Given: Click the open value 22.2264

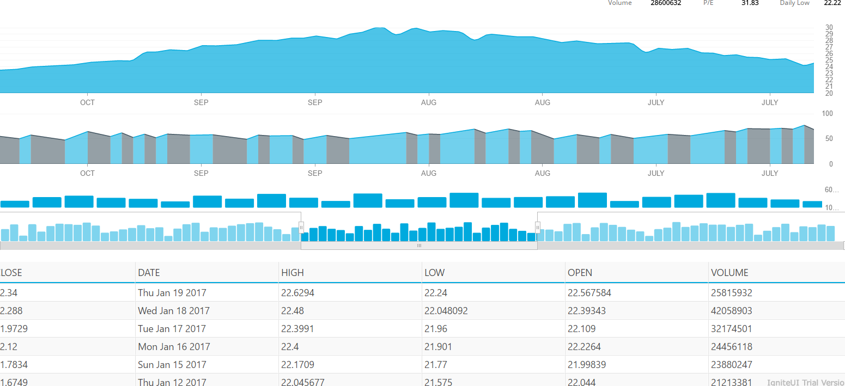Looking at the screenshot, I should (x=584, y=347).
